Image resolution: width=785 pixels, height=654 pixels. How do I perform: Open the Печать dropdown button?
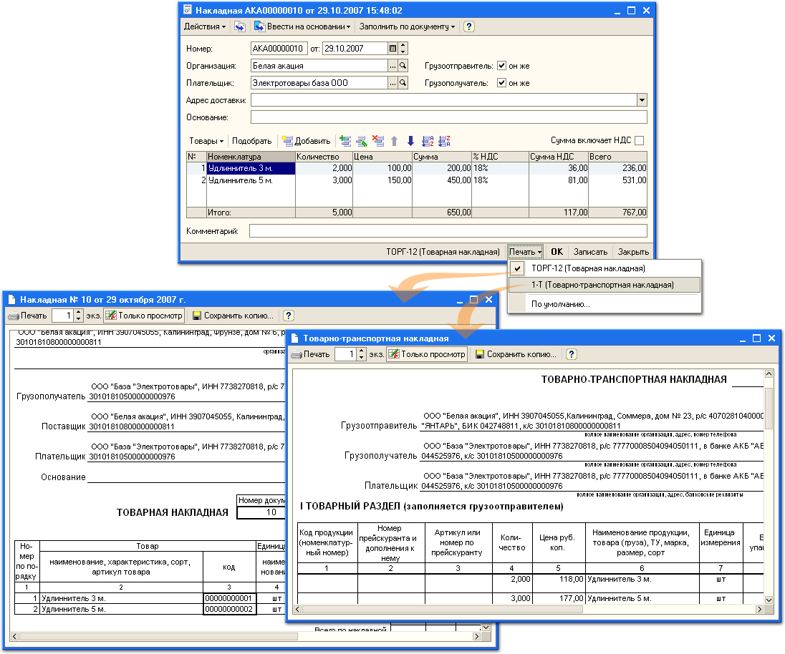[525, 252]
